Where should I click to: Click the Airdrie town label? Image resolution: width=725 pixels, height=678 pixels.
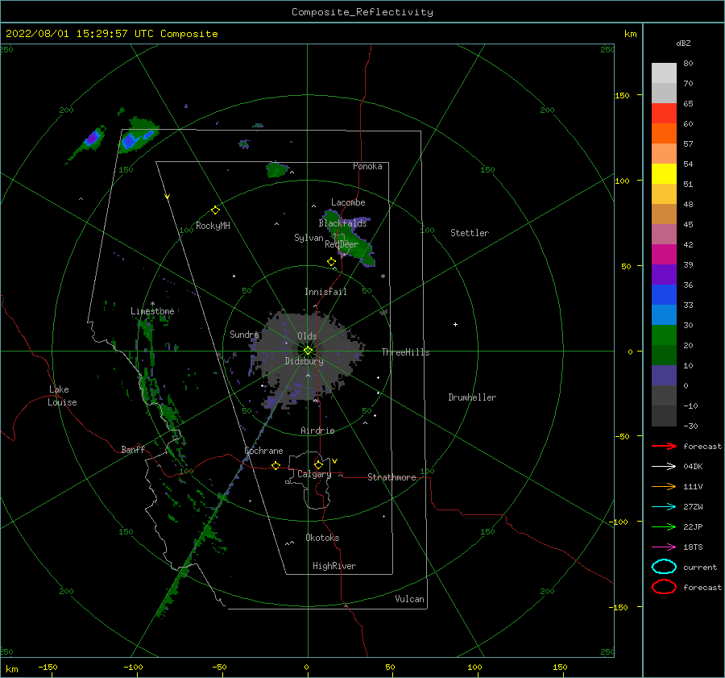tap(317, 431)
